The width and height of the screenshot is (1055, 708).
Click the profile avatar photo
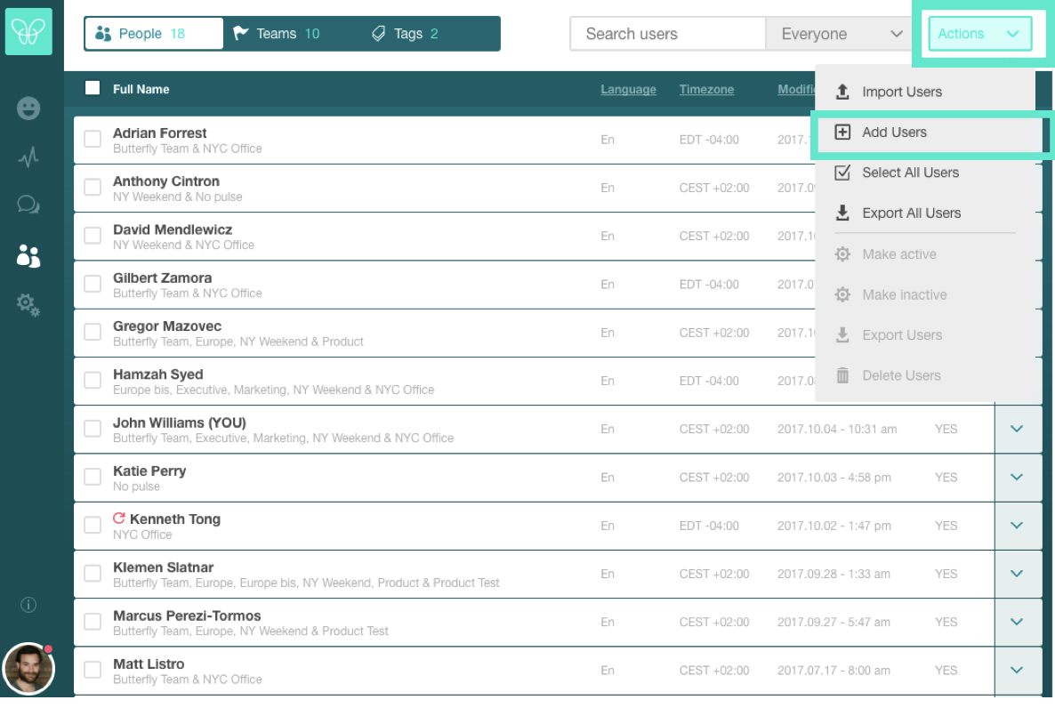[28, 668]
